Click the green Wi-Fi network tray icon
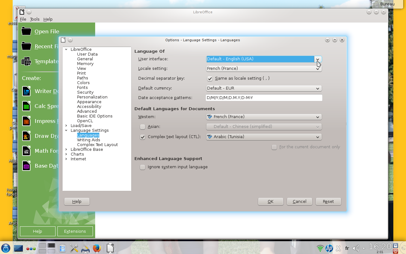The image size is (406, 254). [x=320, y=248]
